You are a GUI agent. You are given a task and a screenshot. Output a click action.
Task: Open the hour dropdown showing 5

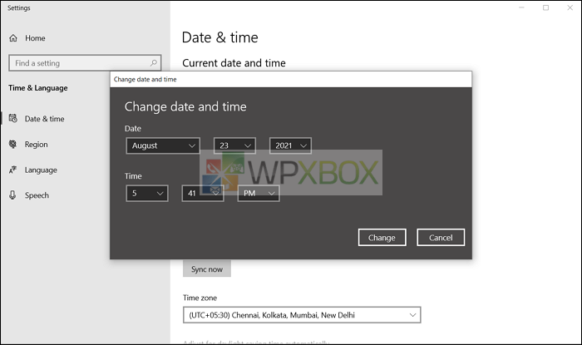tap(147, 193)
